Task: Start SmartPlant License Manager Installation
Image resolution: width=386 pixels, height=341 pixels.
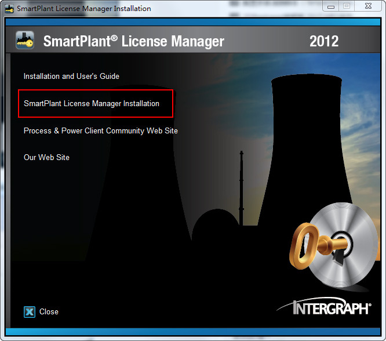Action: point(92,103)
